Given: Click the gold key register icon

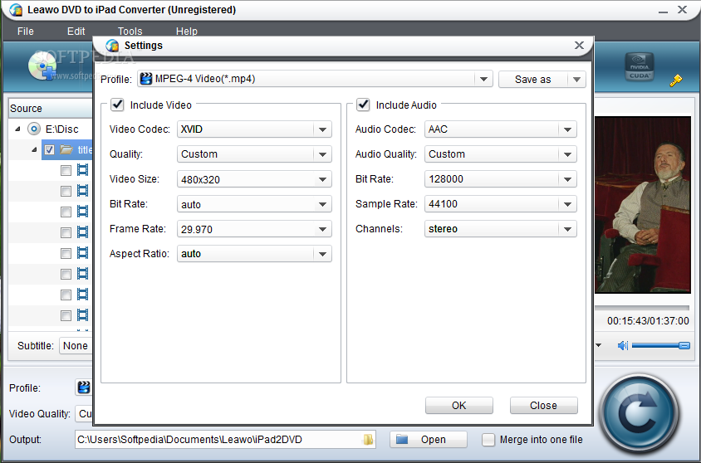Looking at the screenshot, I should tap(675, 80).
